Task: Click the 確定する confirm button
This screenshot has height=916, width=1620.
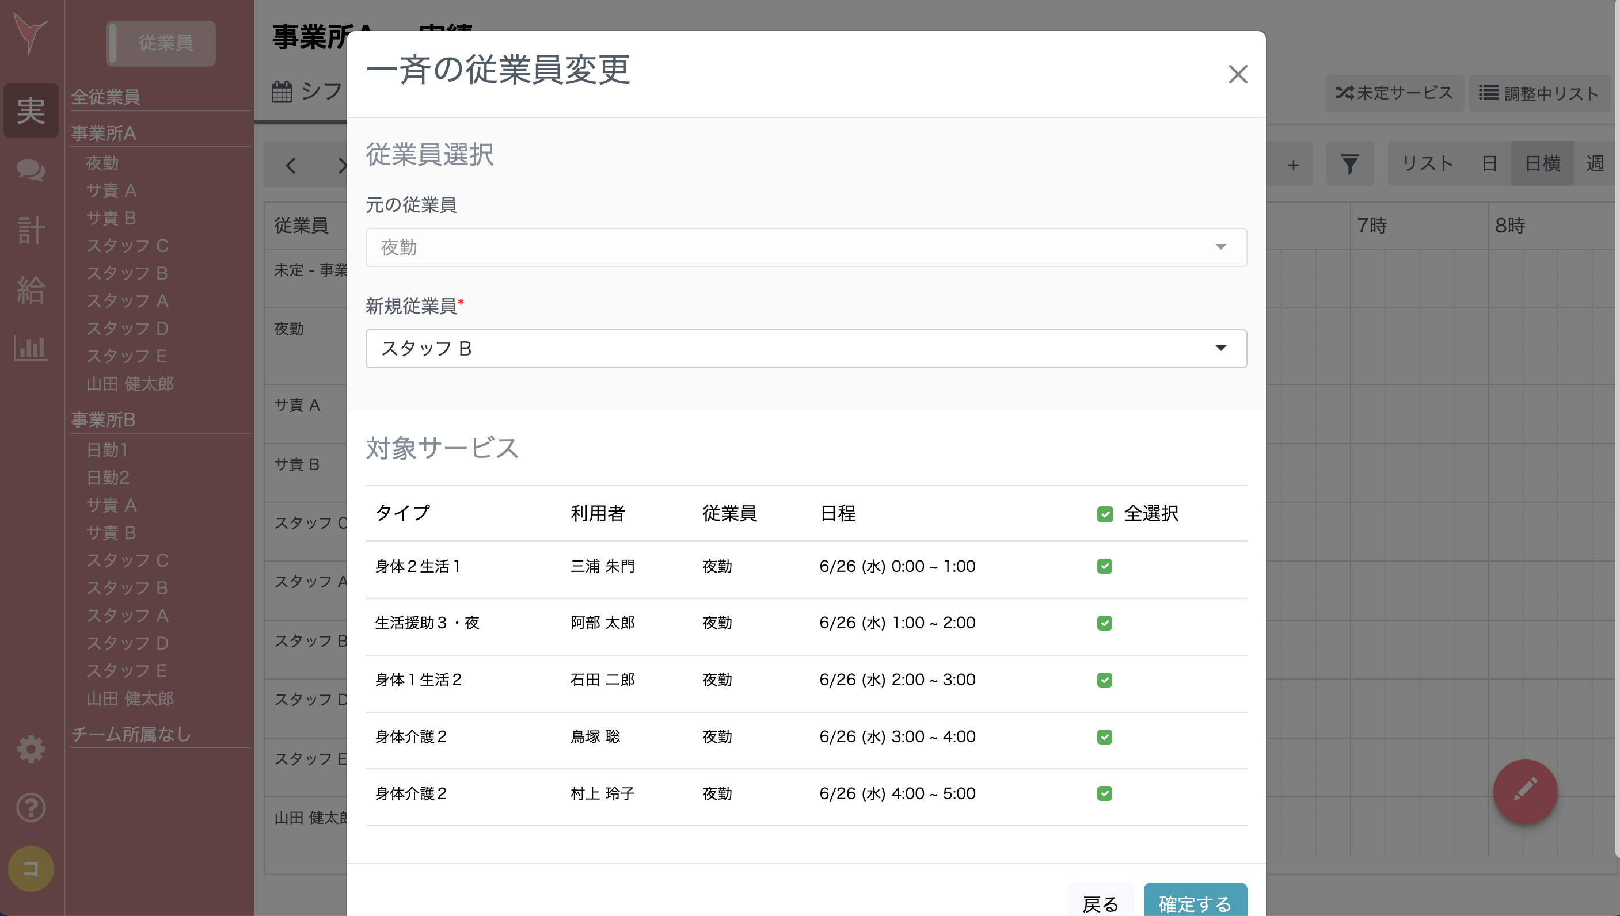Action: point(1195,904)
